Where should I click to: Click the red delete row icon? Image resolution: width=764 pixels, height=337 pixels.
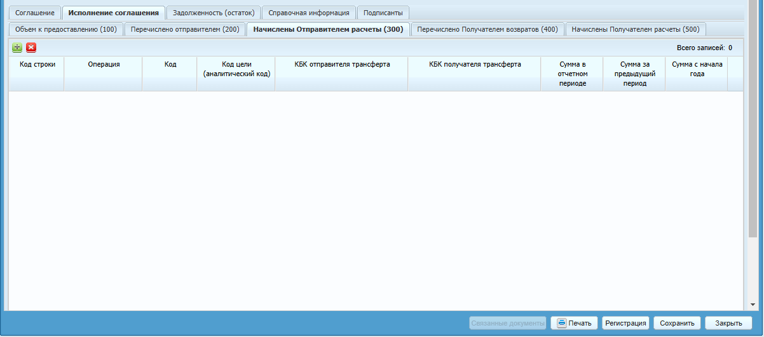[31, 48]
